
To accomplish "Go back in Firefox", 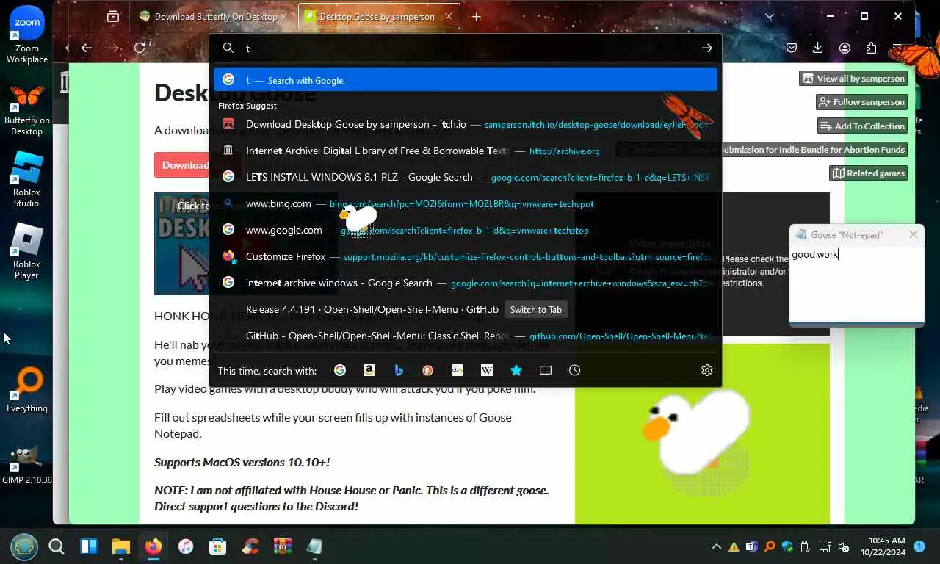I will (87, 48).
